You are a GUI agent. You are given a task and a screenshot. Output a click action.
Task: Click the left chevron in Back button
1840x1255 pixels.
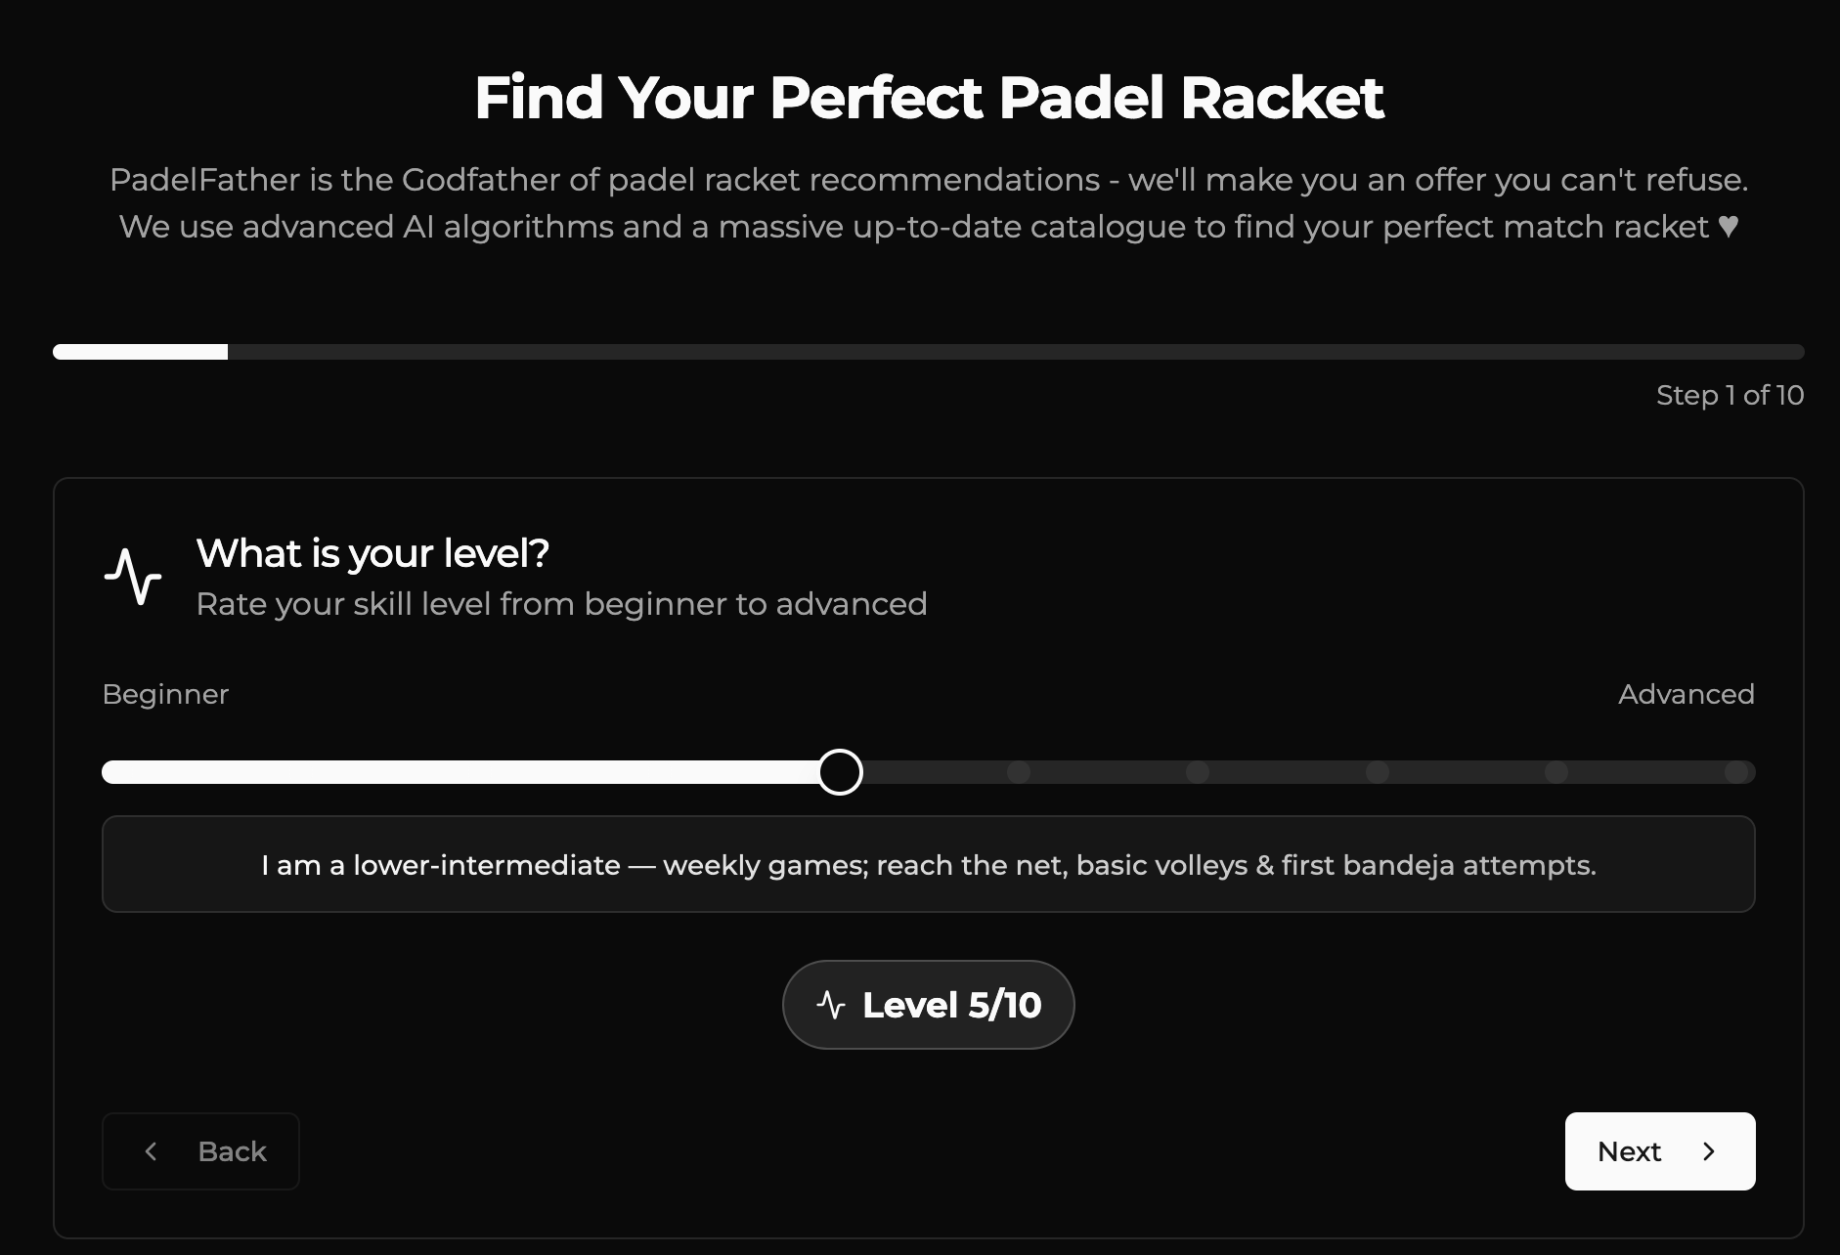(151, 1151)
